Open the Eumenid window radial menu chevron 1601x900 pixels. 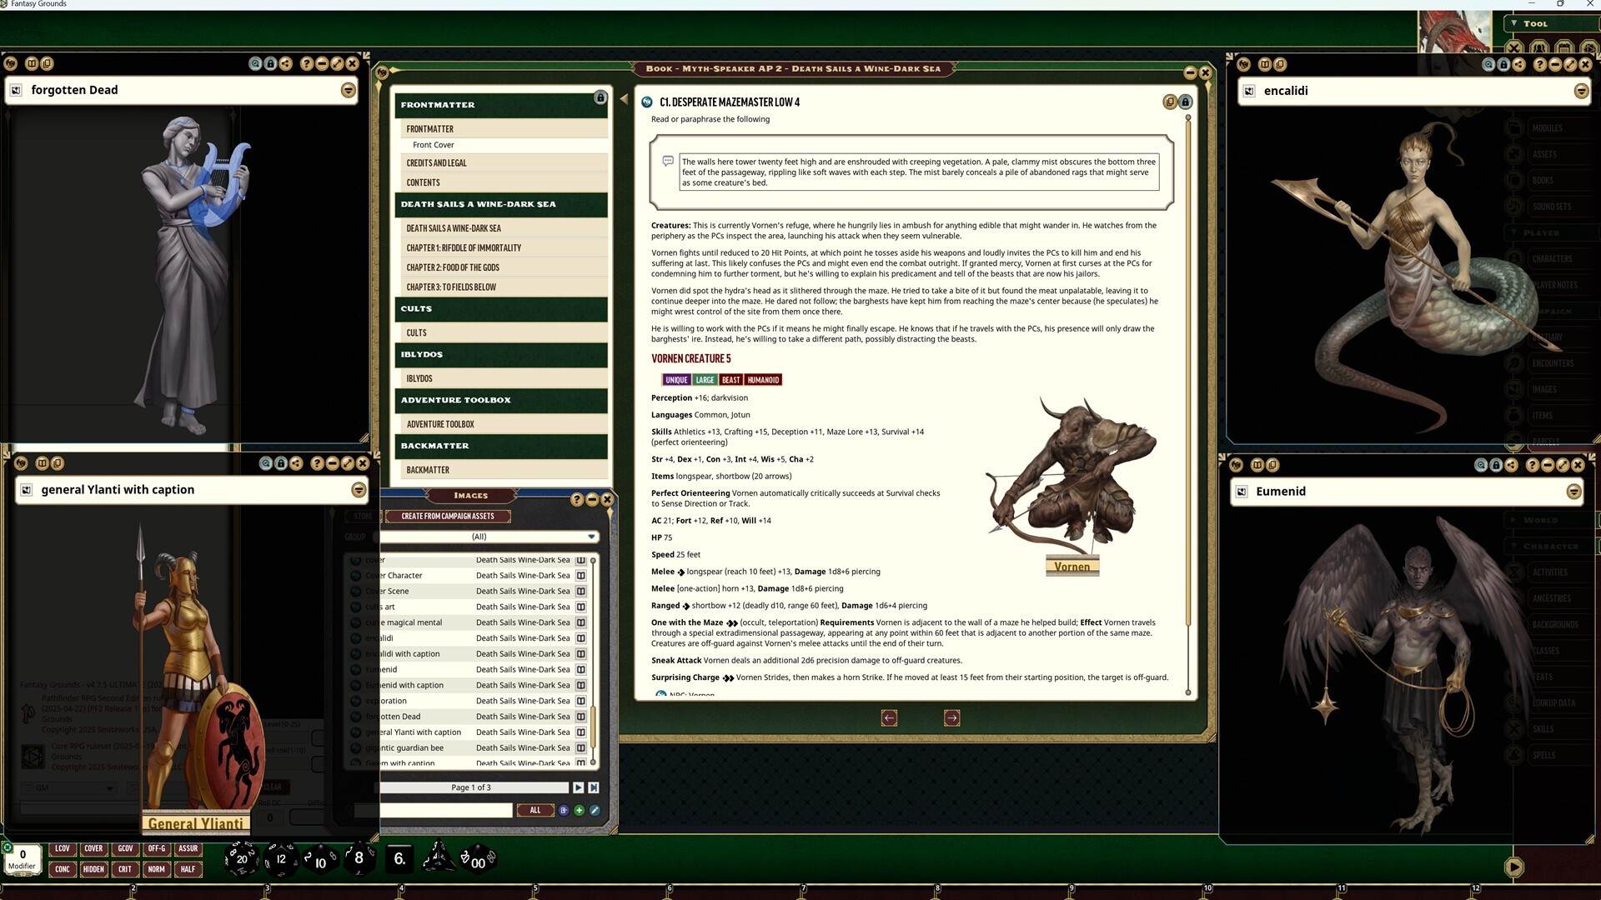point(1575,492)
